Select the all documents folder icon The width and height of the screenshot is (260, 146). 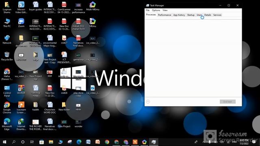[21, 41]
